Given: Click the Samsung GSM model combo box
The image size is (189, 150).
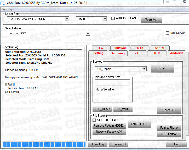Looking at the screenshot, I should tap(49, 33).
